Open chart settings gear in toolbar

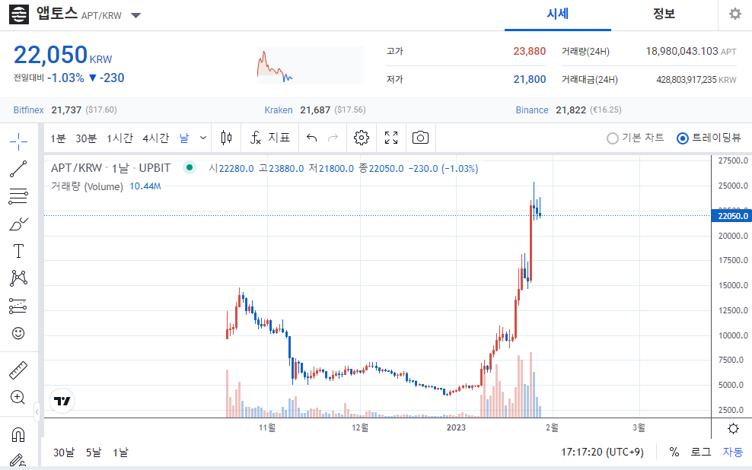pyautogui.click(x=362, y=138)
